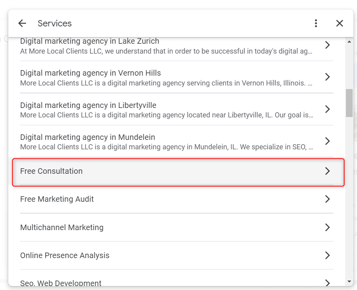The height and width of the screenshot is (290, 357).
Task: Open Libertyville service chevron arrow
Action: click(x=327, y=109)
